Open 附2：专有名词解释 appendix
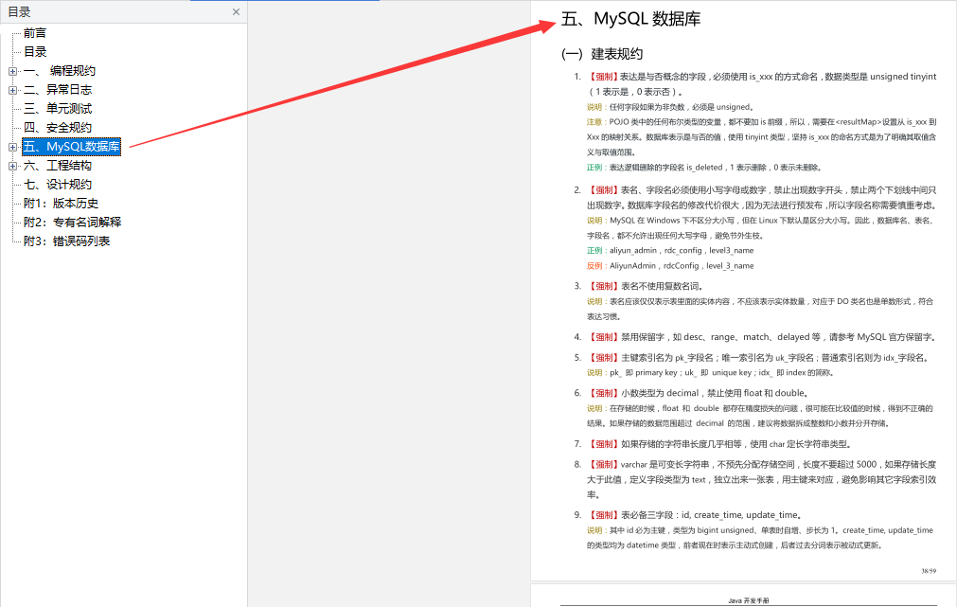957x607 pixels. point(72,223)
